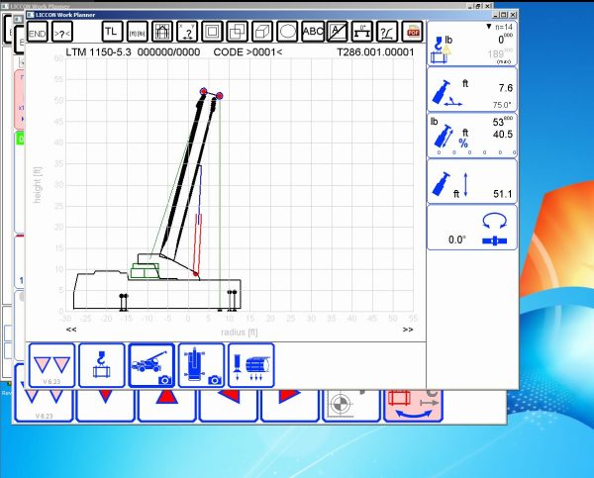This screenshot has height=478, width=594.
Task: Click the LTM 1150-5.3 crane model text
Action: (x=98, y=52)
